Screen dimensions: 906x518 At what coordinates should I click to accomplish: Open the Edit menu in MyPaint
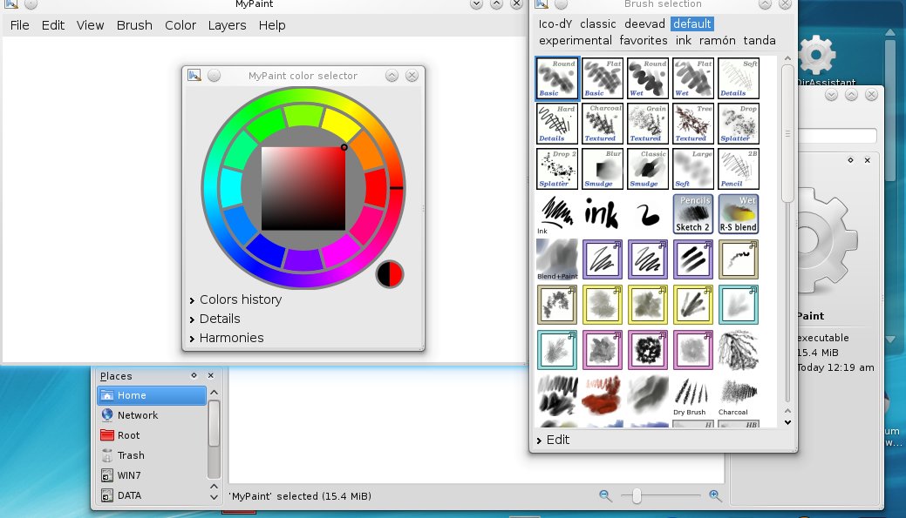pyautogui.click(x=52, y=25)
